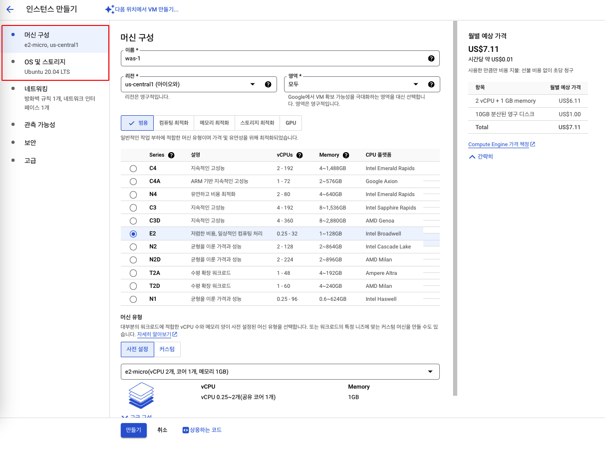Click the US$7.11 monthly estimate heading

483,49
